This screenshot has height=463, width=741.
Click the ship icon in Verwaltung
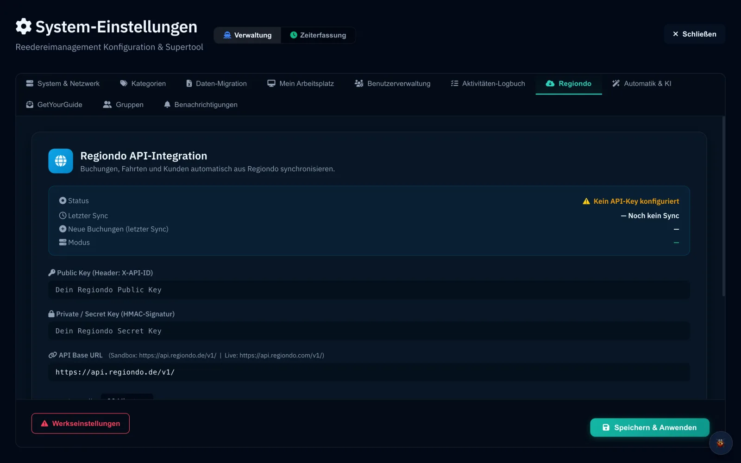[x=227, y=35]
